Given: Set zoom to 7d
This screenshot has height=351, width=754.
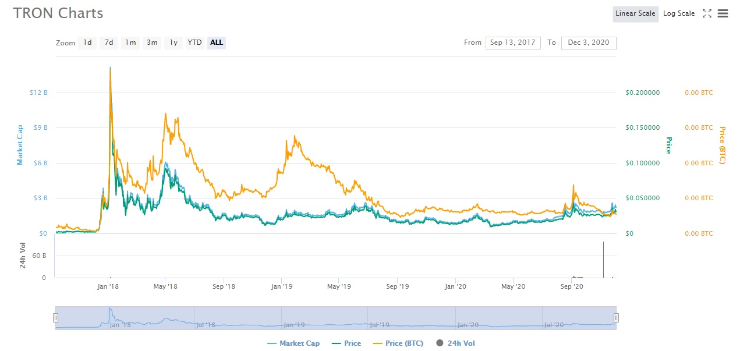Looking at the screenshot, I should (109, 42).
